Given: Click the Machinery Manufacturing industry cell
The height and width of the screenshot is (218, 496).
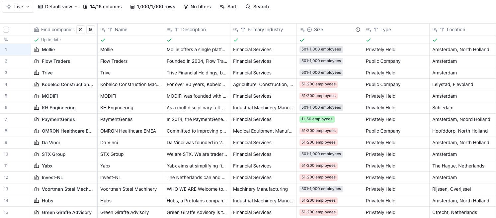Looking at the screenshot, I should 263,189.
